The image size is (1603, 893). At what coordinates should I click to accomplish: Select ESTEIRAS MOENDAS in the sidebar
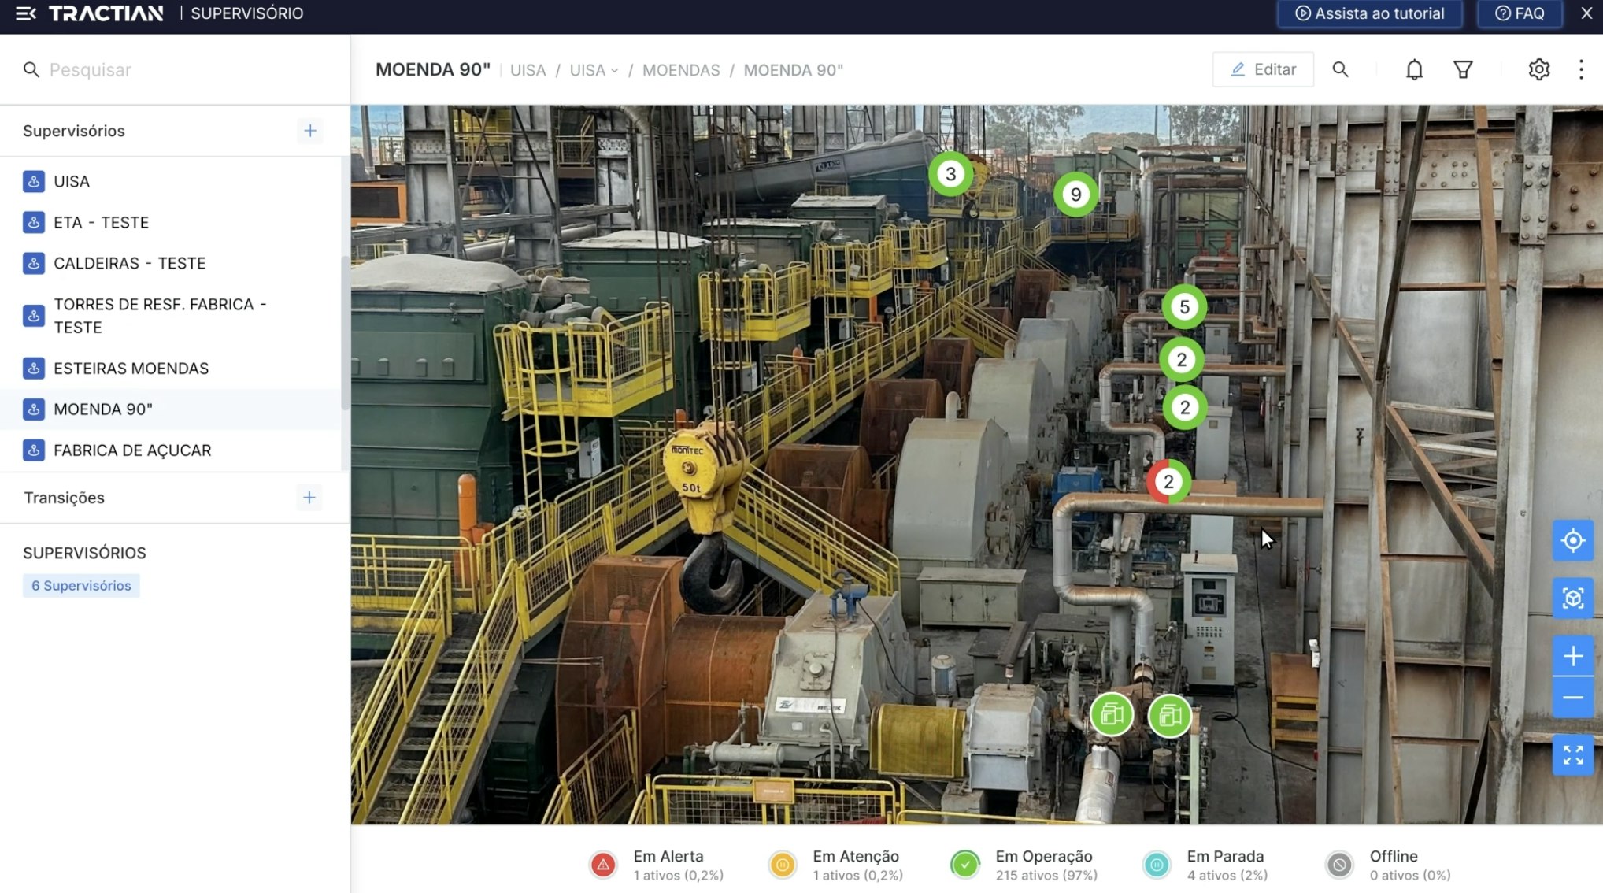(x=131, y=369)
